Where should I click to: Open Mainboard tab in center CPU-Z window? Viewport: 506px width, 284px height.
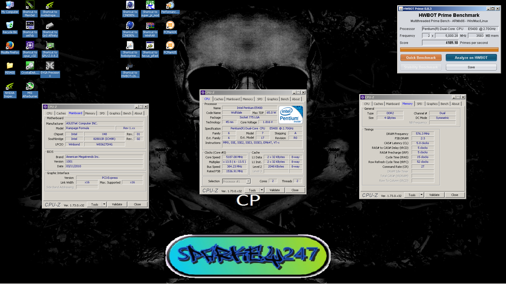(x=233, y=99)
